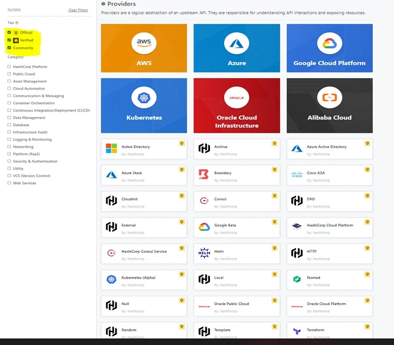The width and height of the screenshot is (394, 345).
Task: Enable the Asset Management filter
Action: pos(9,81)
